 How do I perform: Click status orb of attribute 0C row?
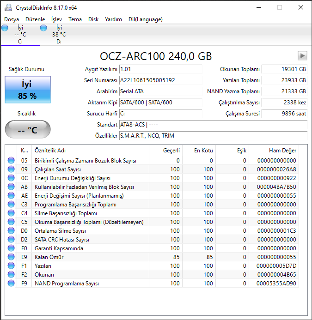pyautogui.click(x=11, y=178)
